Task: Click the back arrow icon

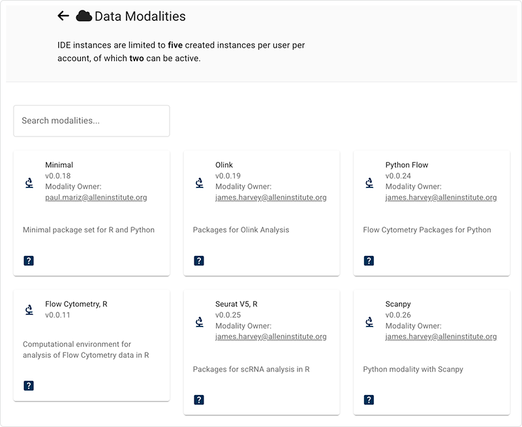Action: pos(63,16)
